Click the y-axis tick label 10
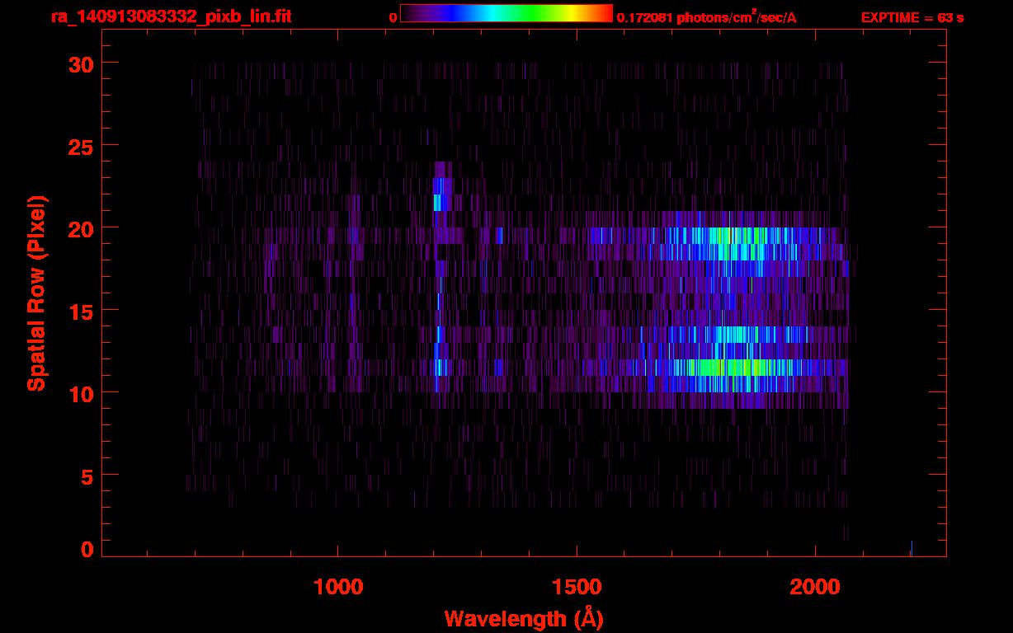The image size is (1013, 633). click(x=79, y=393)
